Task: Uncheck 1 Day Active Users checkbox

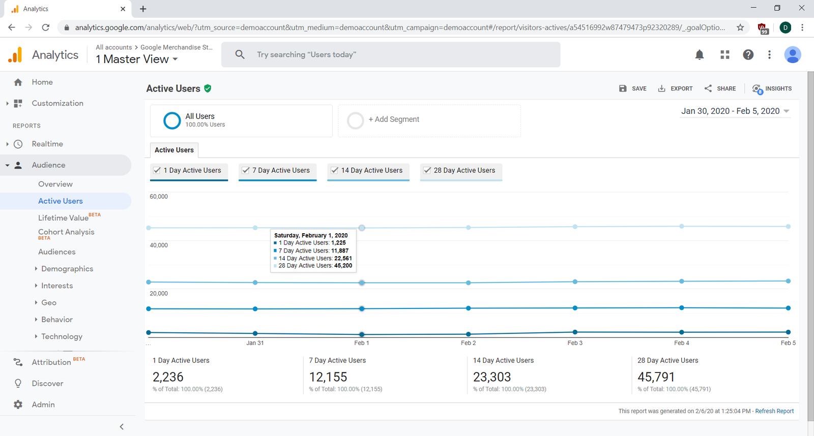Action: point(157,170)
